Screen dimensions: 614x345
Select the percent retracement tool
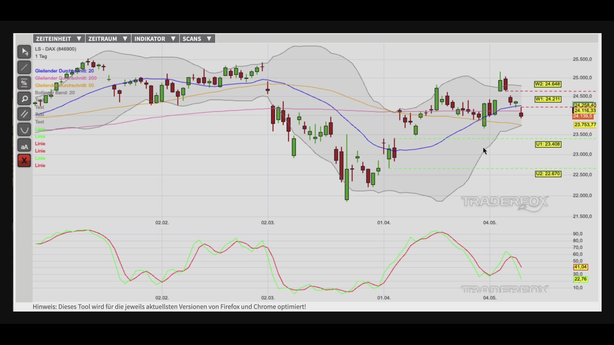tap(24, 83)
